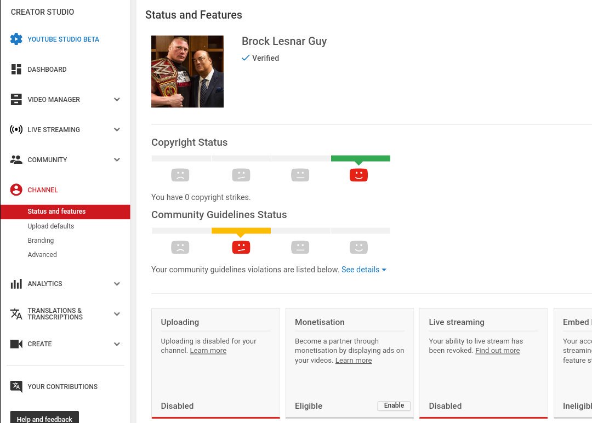Click the green bar in Copyright Status
592x423 pixels.
(361, 158)
